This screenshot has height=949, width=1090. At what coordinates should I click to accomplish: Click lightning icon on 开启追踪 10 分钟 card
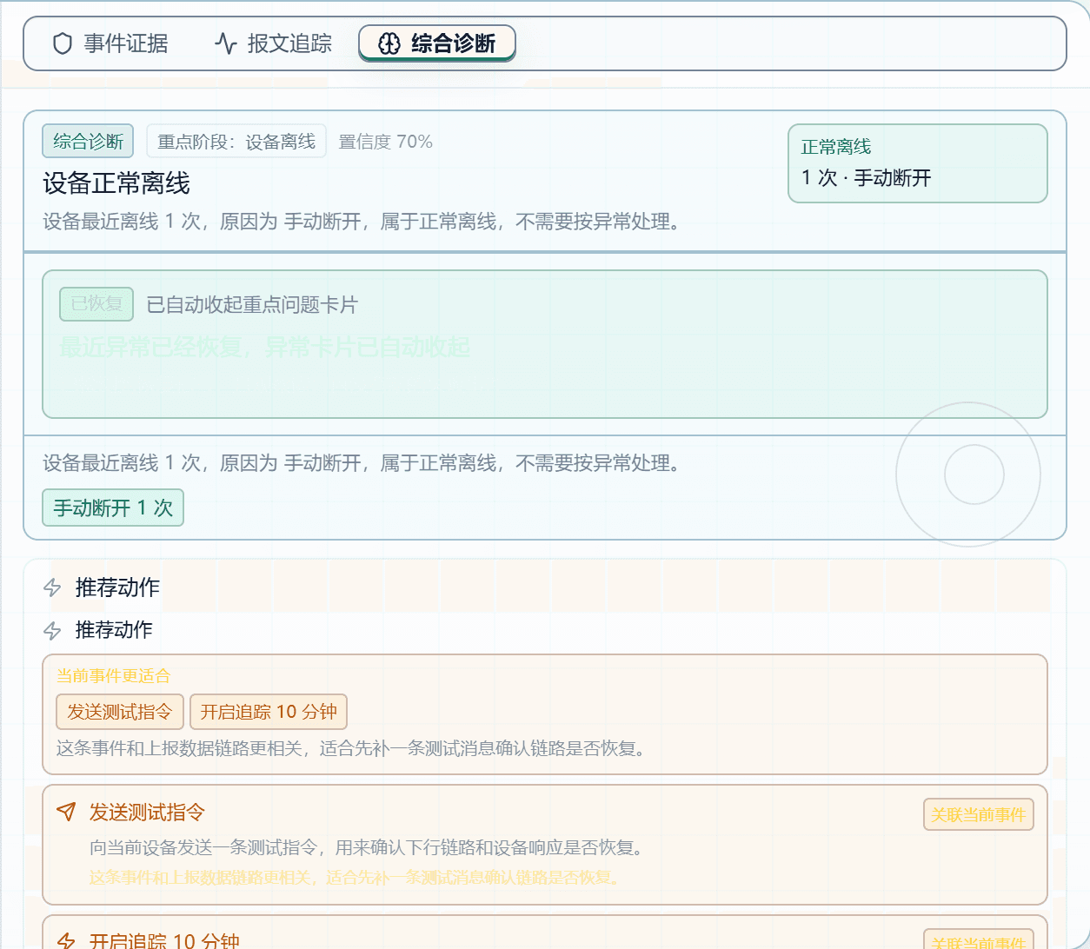pos(66,940)
